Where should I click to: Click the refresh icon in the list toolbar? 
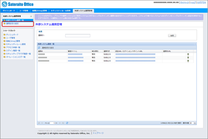[x=39, y=48]
